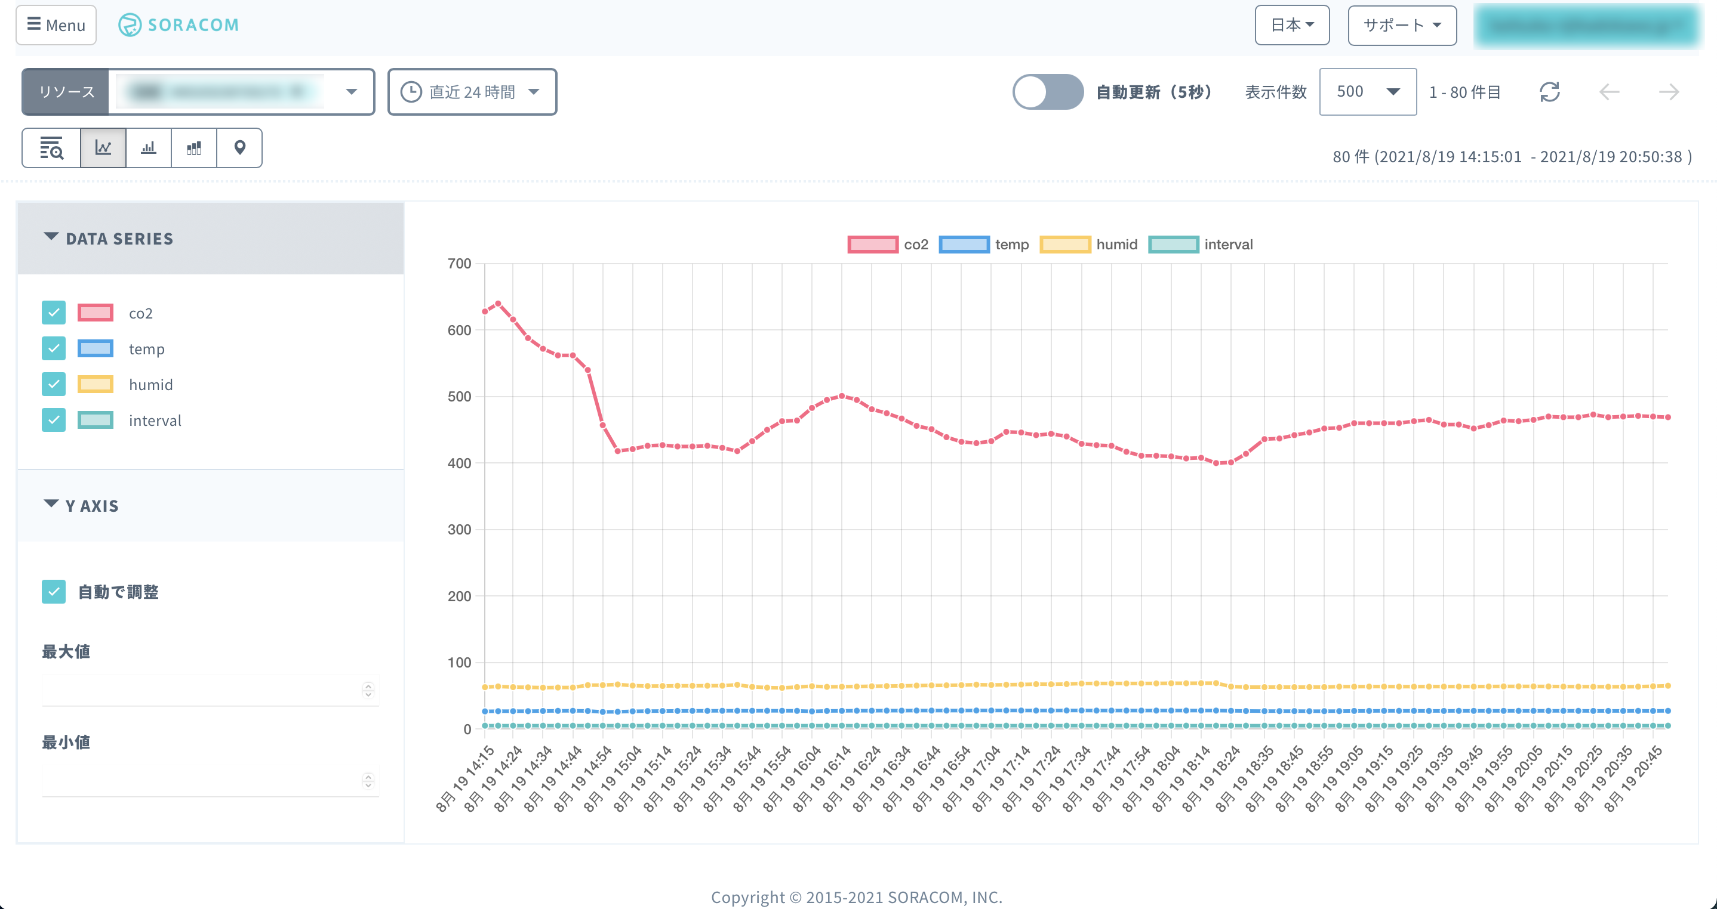Click the refresh data icon
The image size is (1717, 909).
[1550, 92]
